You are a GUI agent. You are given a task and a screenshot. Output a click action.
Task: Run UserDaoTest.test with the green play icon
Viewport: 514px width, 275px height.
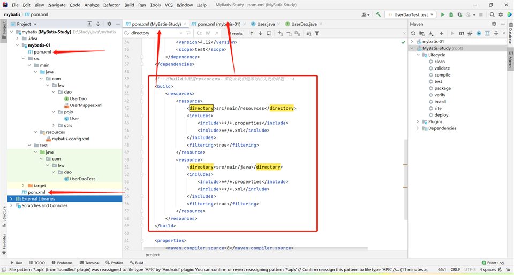coord(443,14)
